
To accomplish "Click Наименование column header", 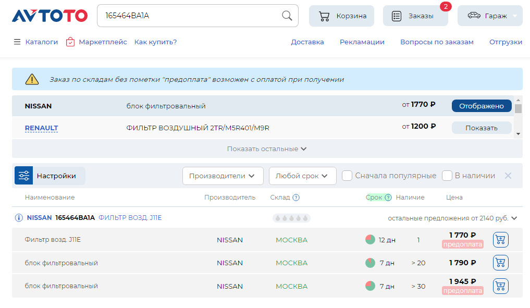I will click(50, 198).
